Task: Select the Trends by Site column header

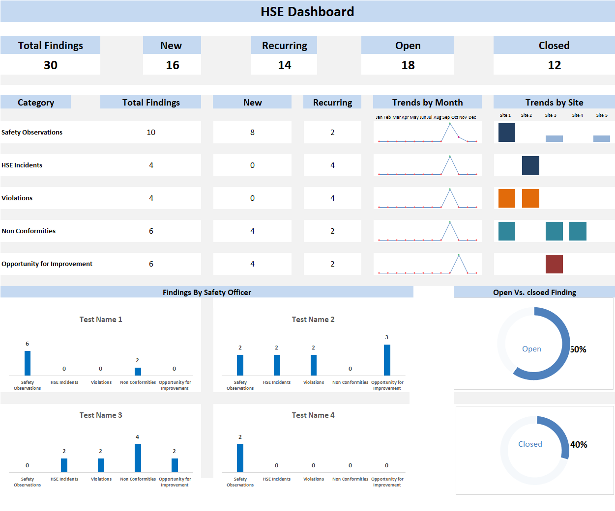Action: [554, 102]
